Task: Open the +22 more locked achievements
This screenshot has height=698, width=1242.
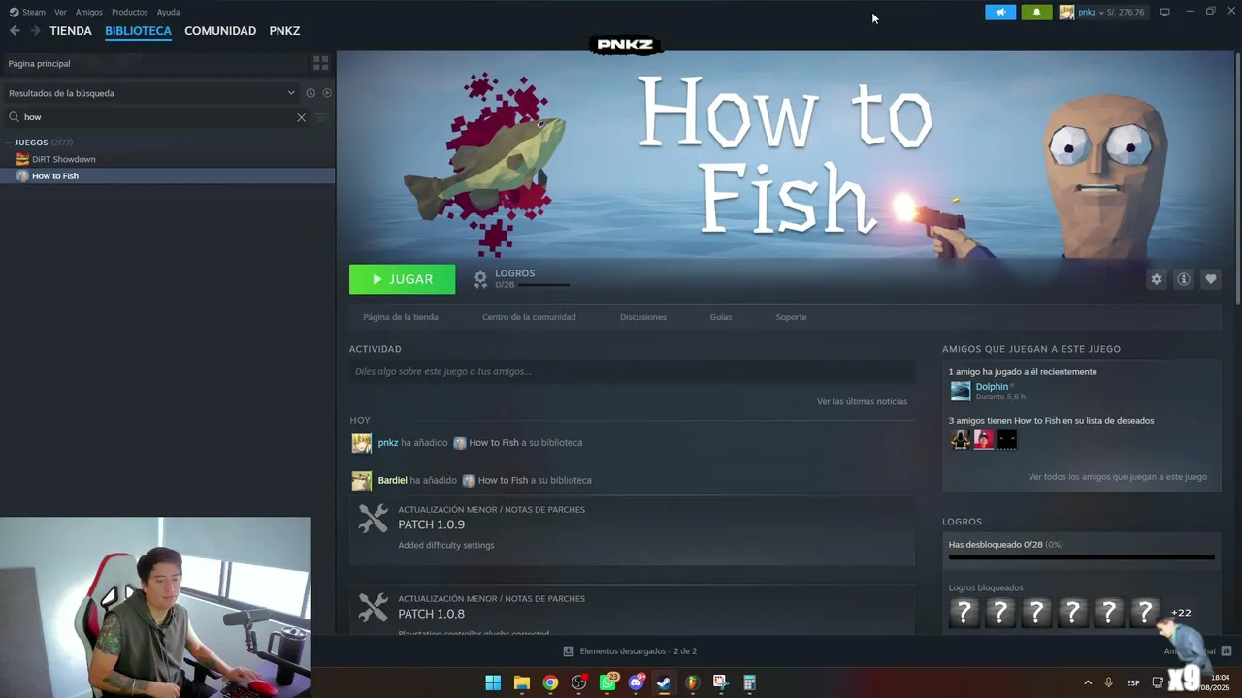Action: click(x=1181, y=613)
